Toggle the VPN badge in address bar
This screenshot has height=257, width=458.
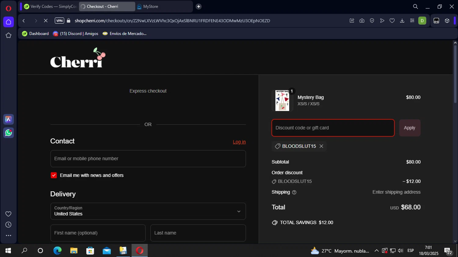(60, 21)
